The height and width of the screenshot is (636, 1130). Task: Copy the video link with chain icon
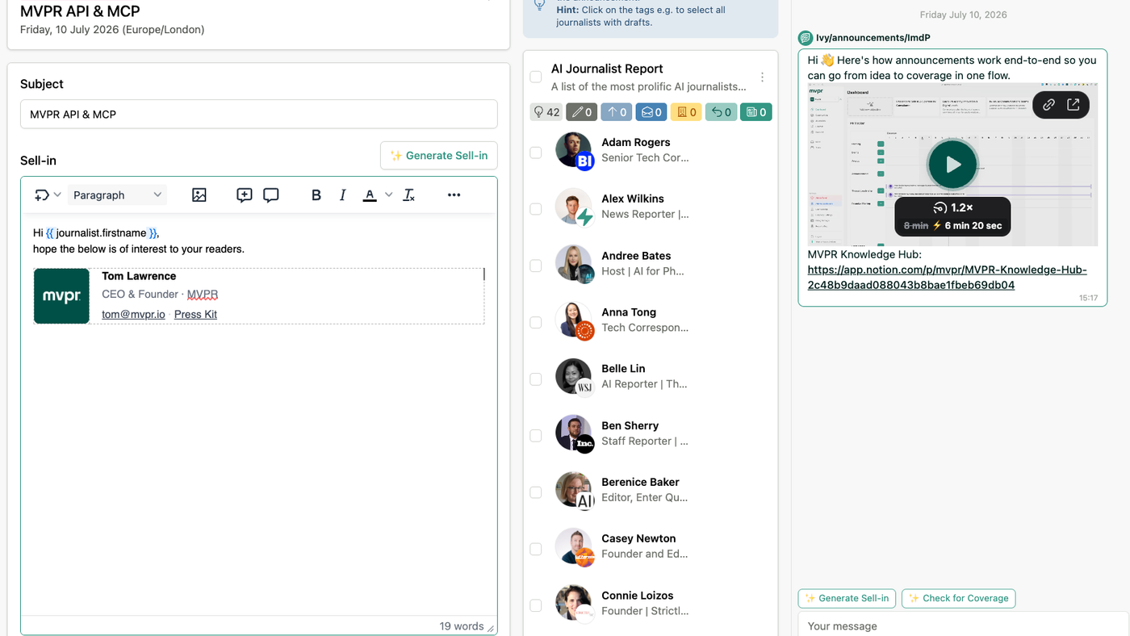tap(1048, 105)
